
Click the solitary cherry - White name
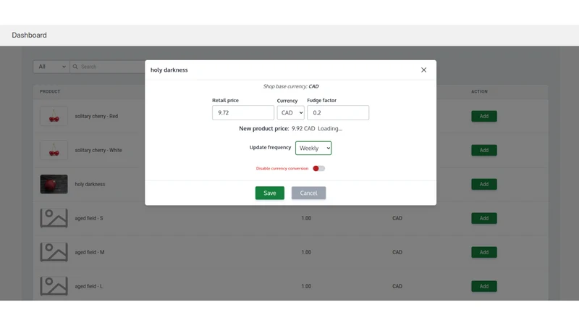coord(98,150)
